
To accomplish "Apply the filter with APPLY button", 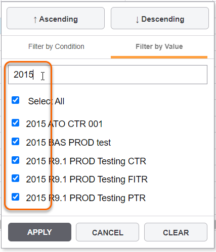I will 39,232.
